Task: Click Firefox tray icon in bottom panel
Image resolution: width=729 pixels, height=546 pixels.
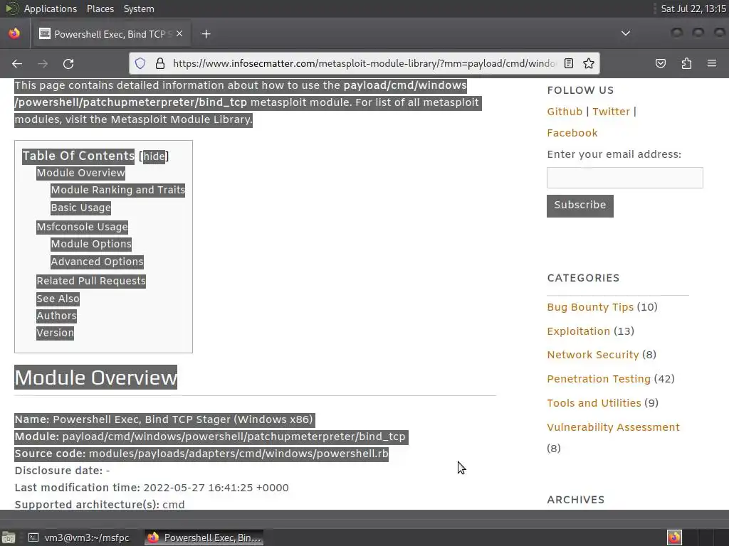Action: point(674,537)
